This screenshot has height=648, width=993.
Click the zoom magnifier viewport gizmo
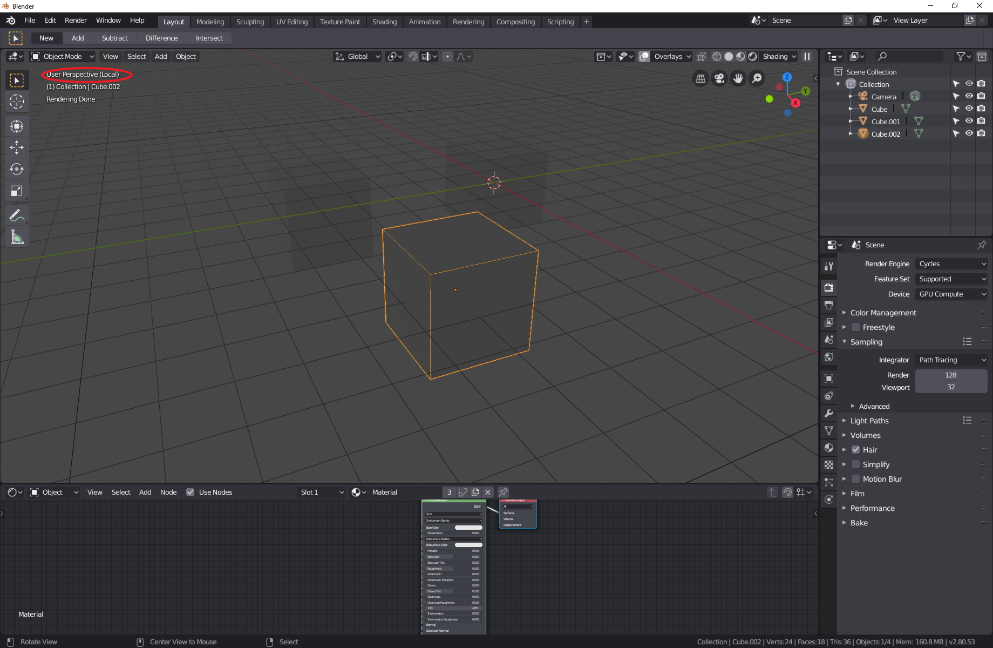point(757,79)
